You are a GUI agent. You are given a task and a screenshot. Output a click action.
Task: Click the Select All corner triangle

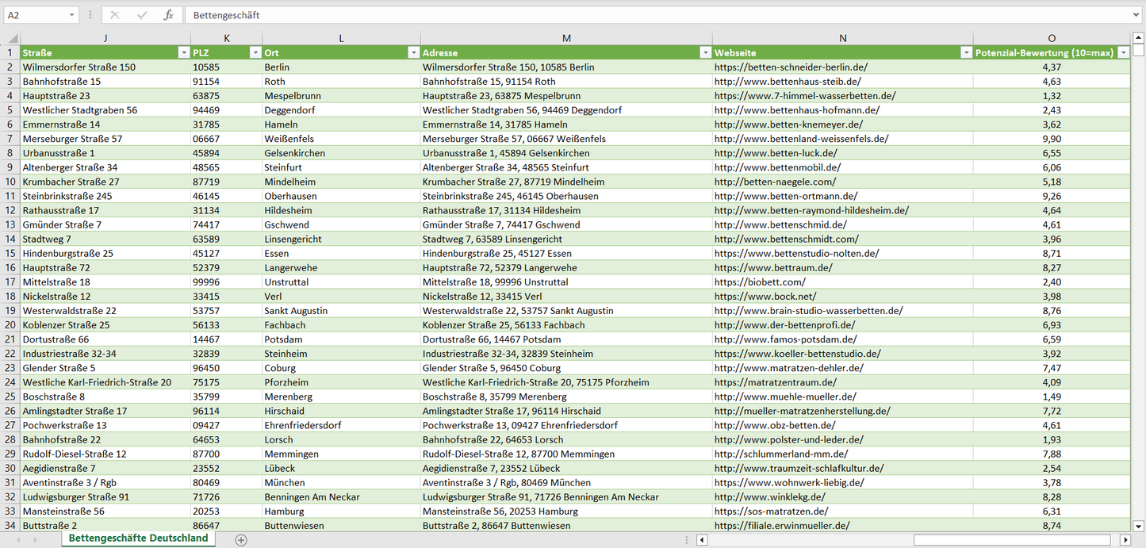13,38
